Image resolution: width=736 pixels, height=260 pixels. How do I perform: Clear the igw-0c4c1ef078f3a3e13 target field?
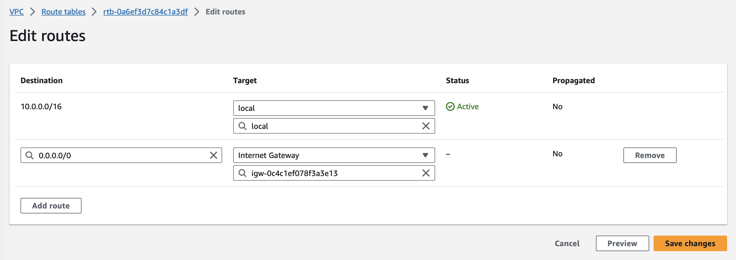click(426, 173)
